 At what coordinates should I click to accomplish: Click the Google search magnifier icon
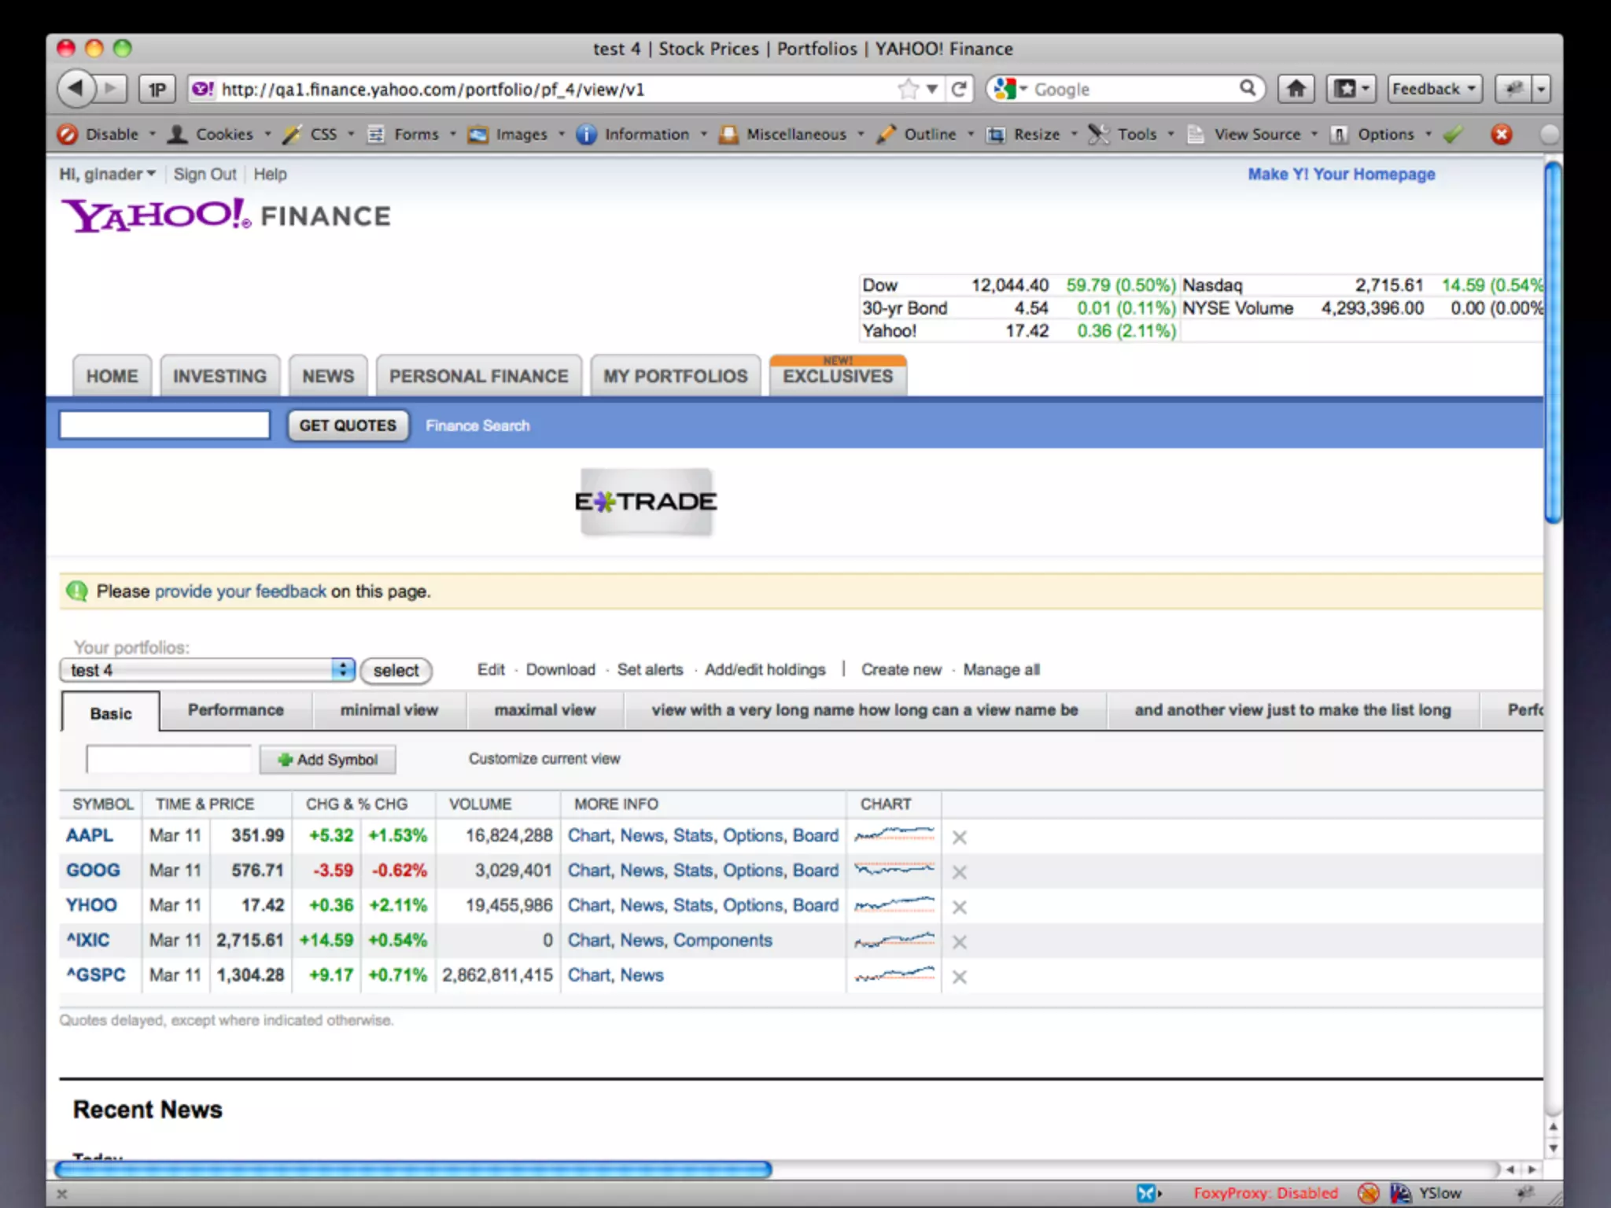point(1248,88)
